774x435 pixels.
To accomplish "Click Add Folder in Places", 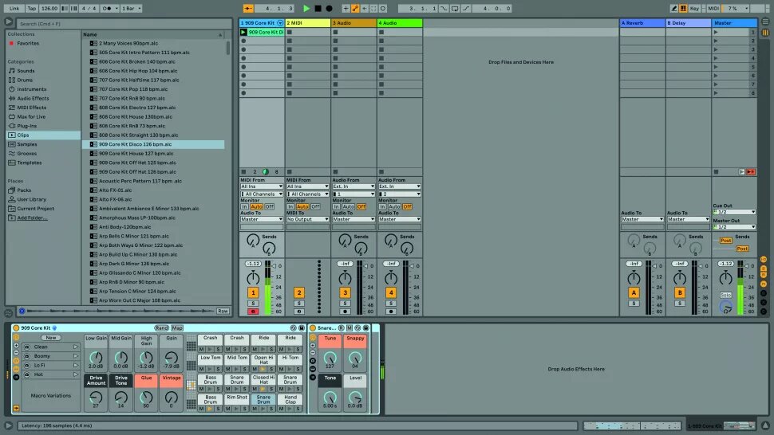I will [33, 217].
